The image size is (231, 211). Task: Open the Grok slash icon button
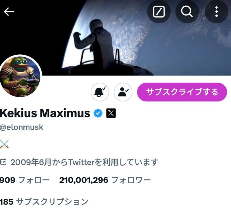[x=159, y=12]
